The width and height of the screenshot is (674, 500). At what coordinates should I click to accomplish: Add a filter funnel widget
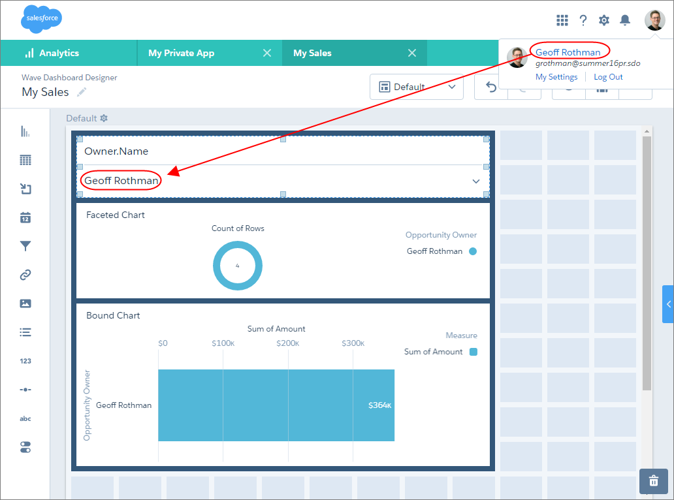(25, 246)
